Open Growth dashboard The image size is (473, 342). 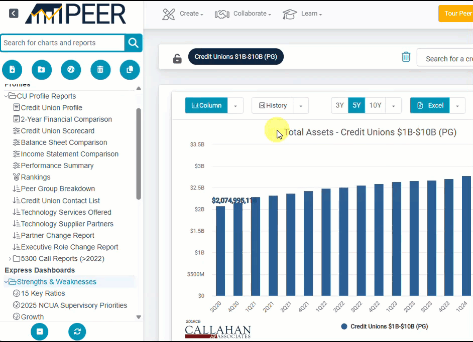pos(28,317)
